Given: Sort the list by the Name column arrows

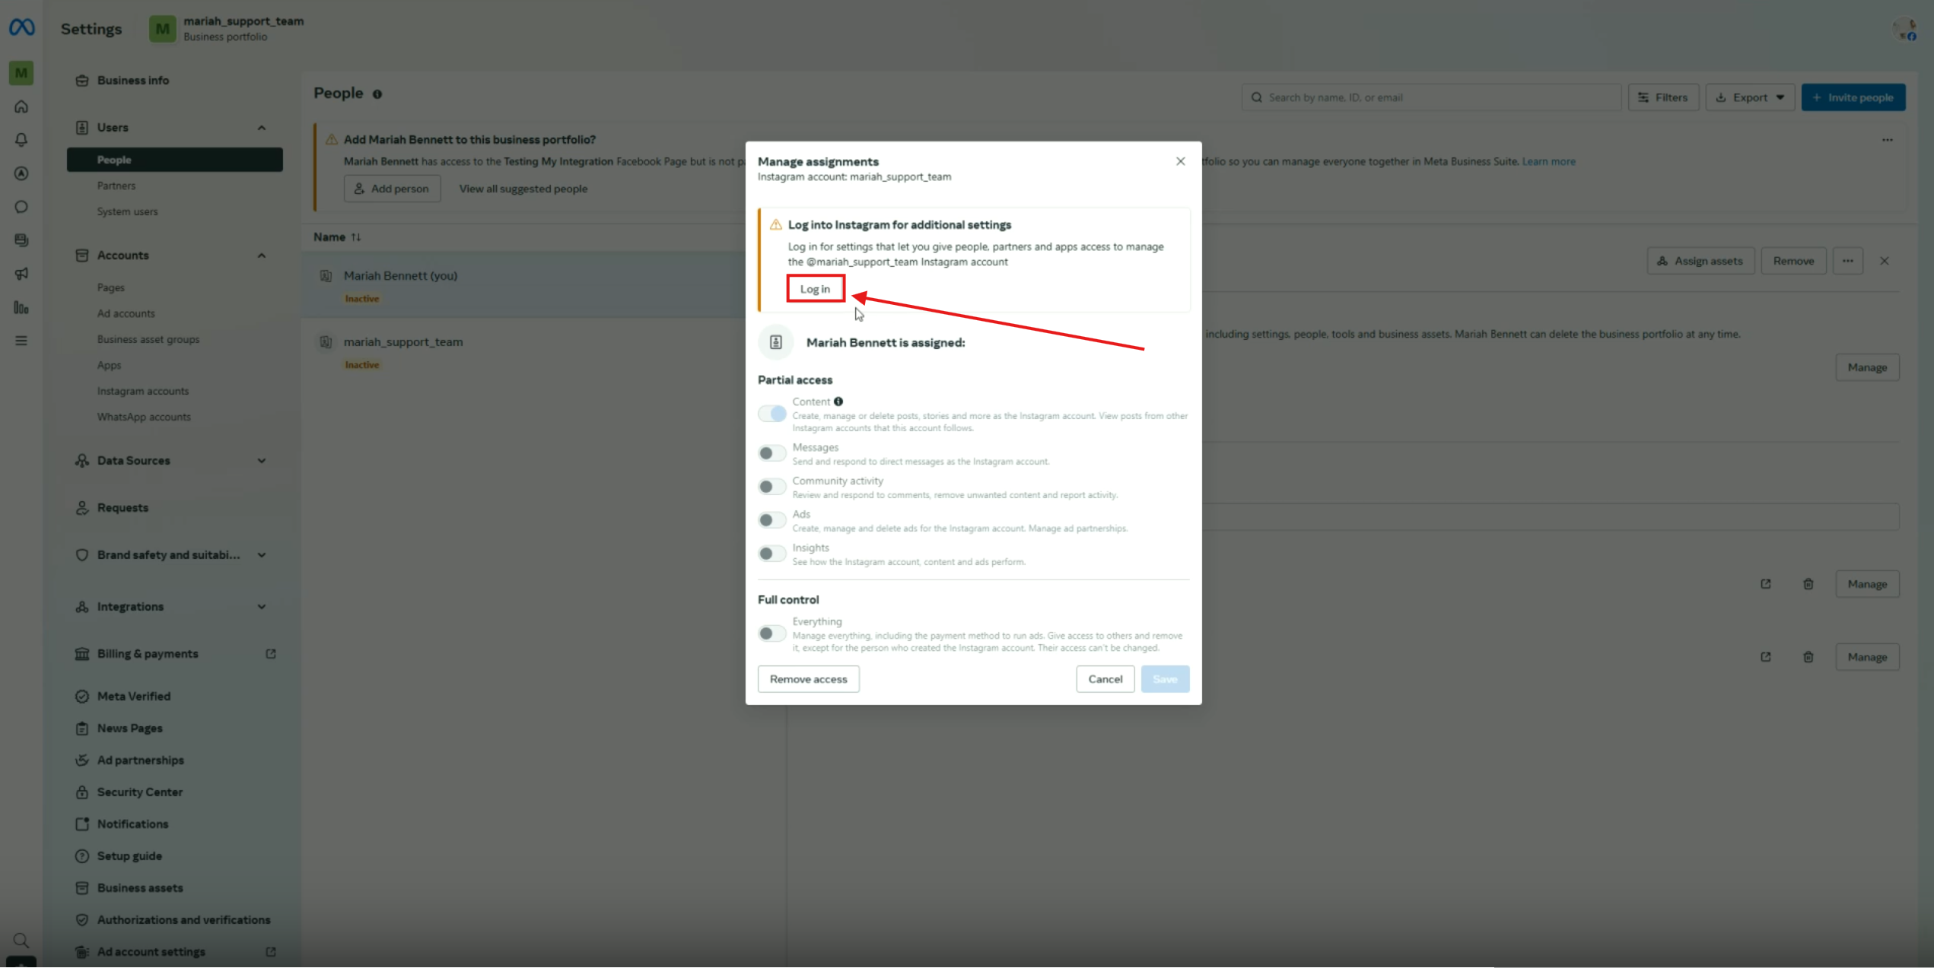Looking at the screenshot, I should tap(355, 237).
